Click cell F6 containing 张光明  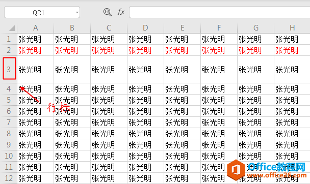tap(219, 111)
